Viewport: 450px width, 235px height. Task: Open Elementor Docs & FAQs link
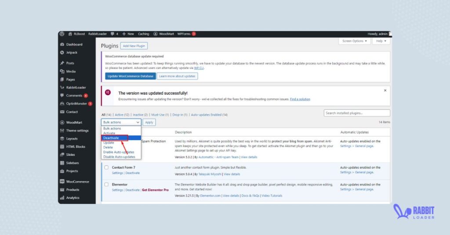250,196
